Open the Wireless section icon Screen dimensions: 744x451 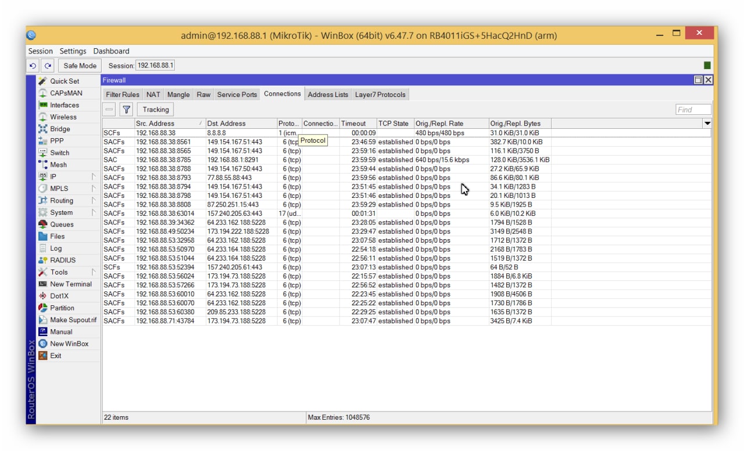click(x=42, y=117)
